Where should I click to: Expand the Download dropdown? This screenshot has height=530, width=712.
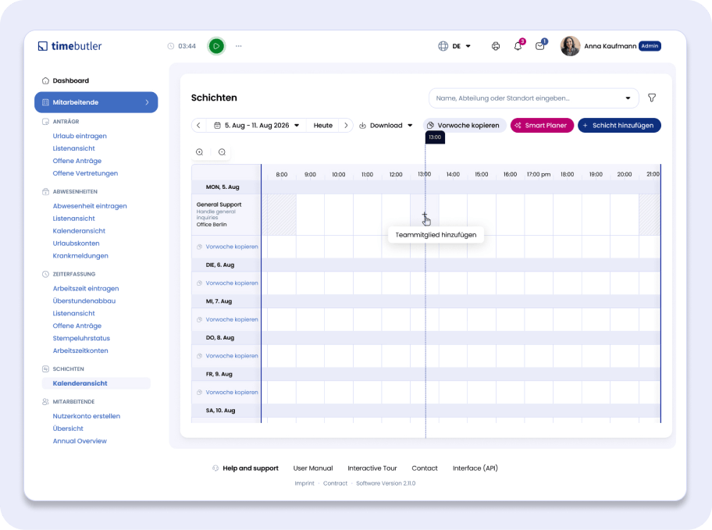(x=386, y=126)
